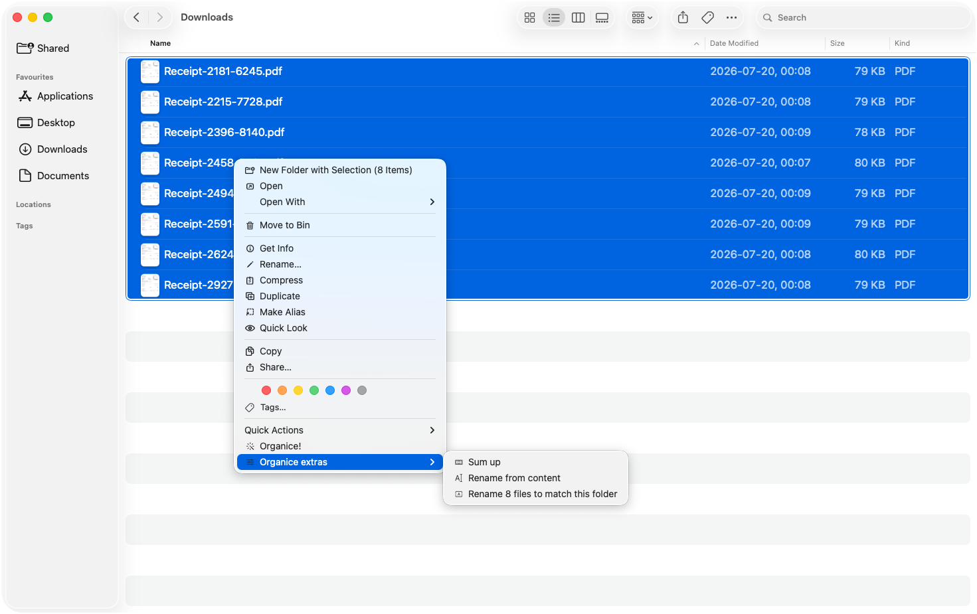Apply the grey tag colour
This screenshot has height=614, width=977.
click(x=362, y=390)
